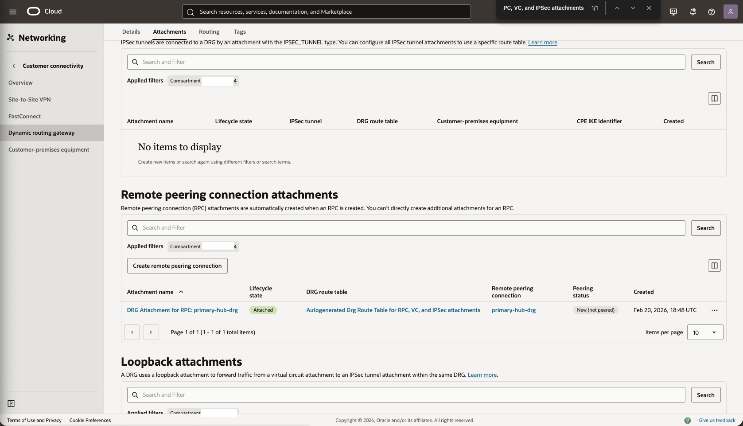Click the magnifier icon in the RPC search field
Viewport: 743px width, 426px height.
click(135, 227)
